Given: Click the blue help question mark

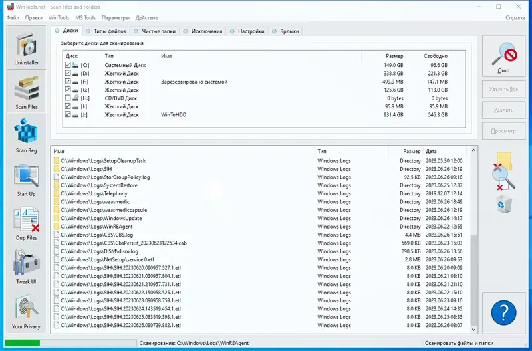Looking at the screenshot, I should click(503, 312).
